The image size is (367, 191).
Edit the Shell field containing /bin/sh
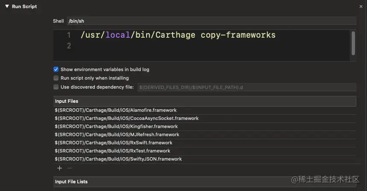coord(211,21)
